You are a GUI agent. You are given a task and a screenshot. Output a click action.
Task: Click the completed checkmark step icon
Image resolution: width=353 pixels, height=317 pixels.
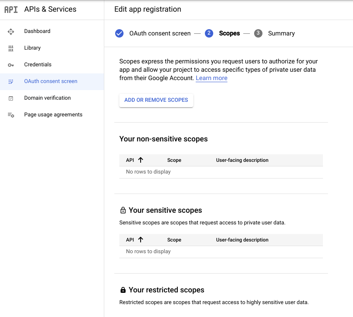[x=119, y=33]
